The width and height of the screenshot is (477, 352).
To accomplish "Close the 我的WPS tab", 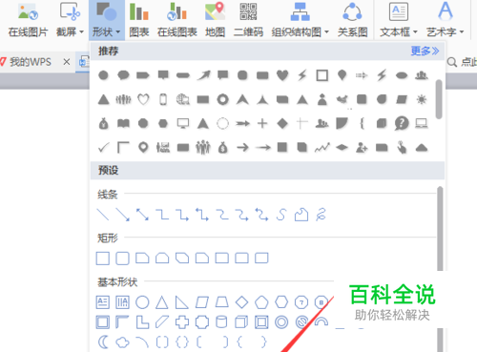I will point(67,62).
